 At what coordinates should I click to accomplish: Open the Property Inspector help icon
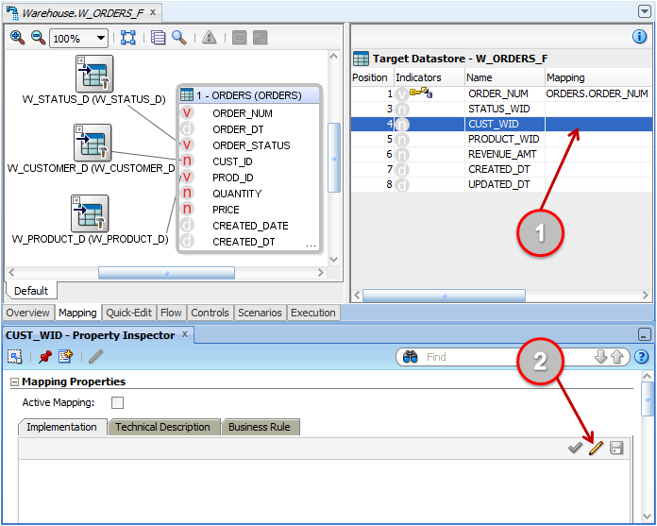pyautogui.click(x=642, y=357)
